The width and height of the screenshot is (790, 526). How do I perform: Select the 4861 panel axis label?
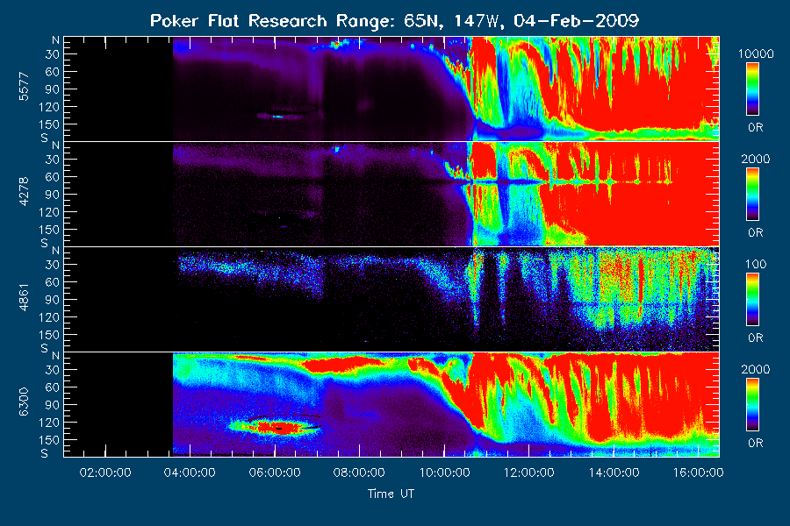pos(24,297)
